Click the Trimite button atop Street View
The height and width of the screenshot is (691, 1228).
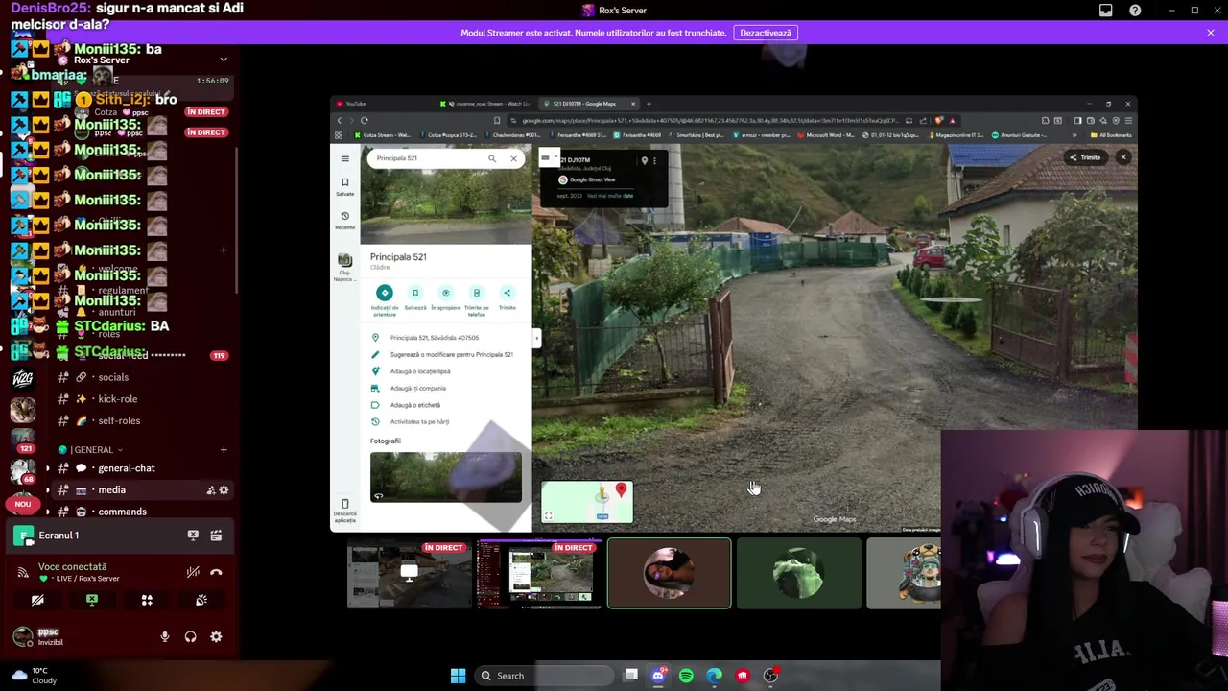tap(1085, 157)
